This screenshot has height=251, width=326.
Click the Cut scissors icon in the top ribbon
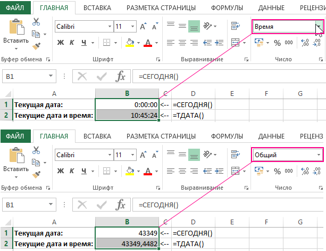point(36,22)
